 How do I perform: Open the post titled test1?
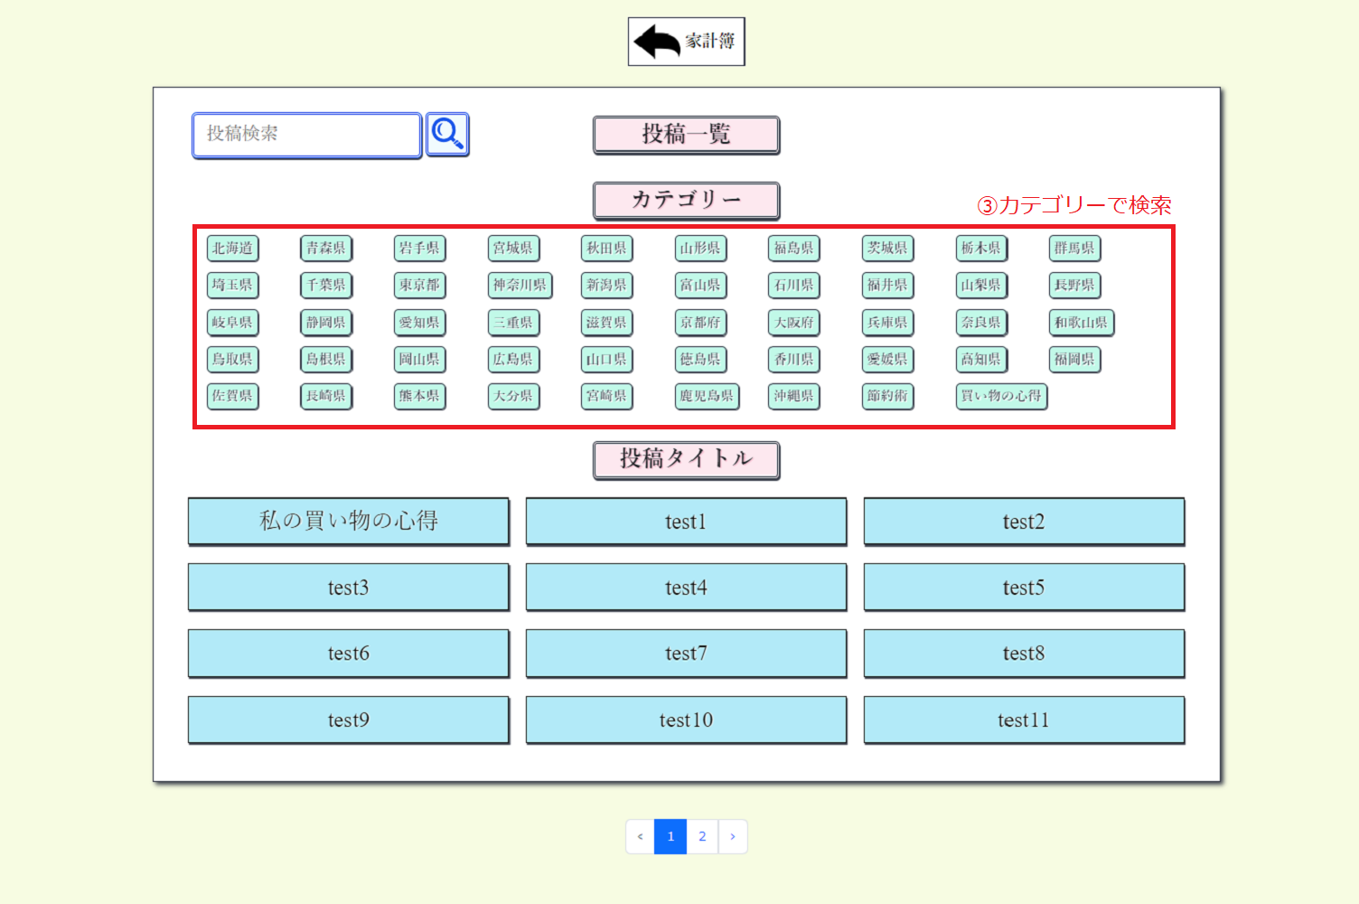point(687,522)
